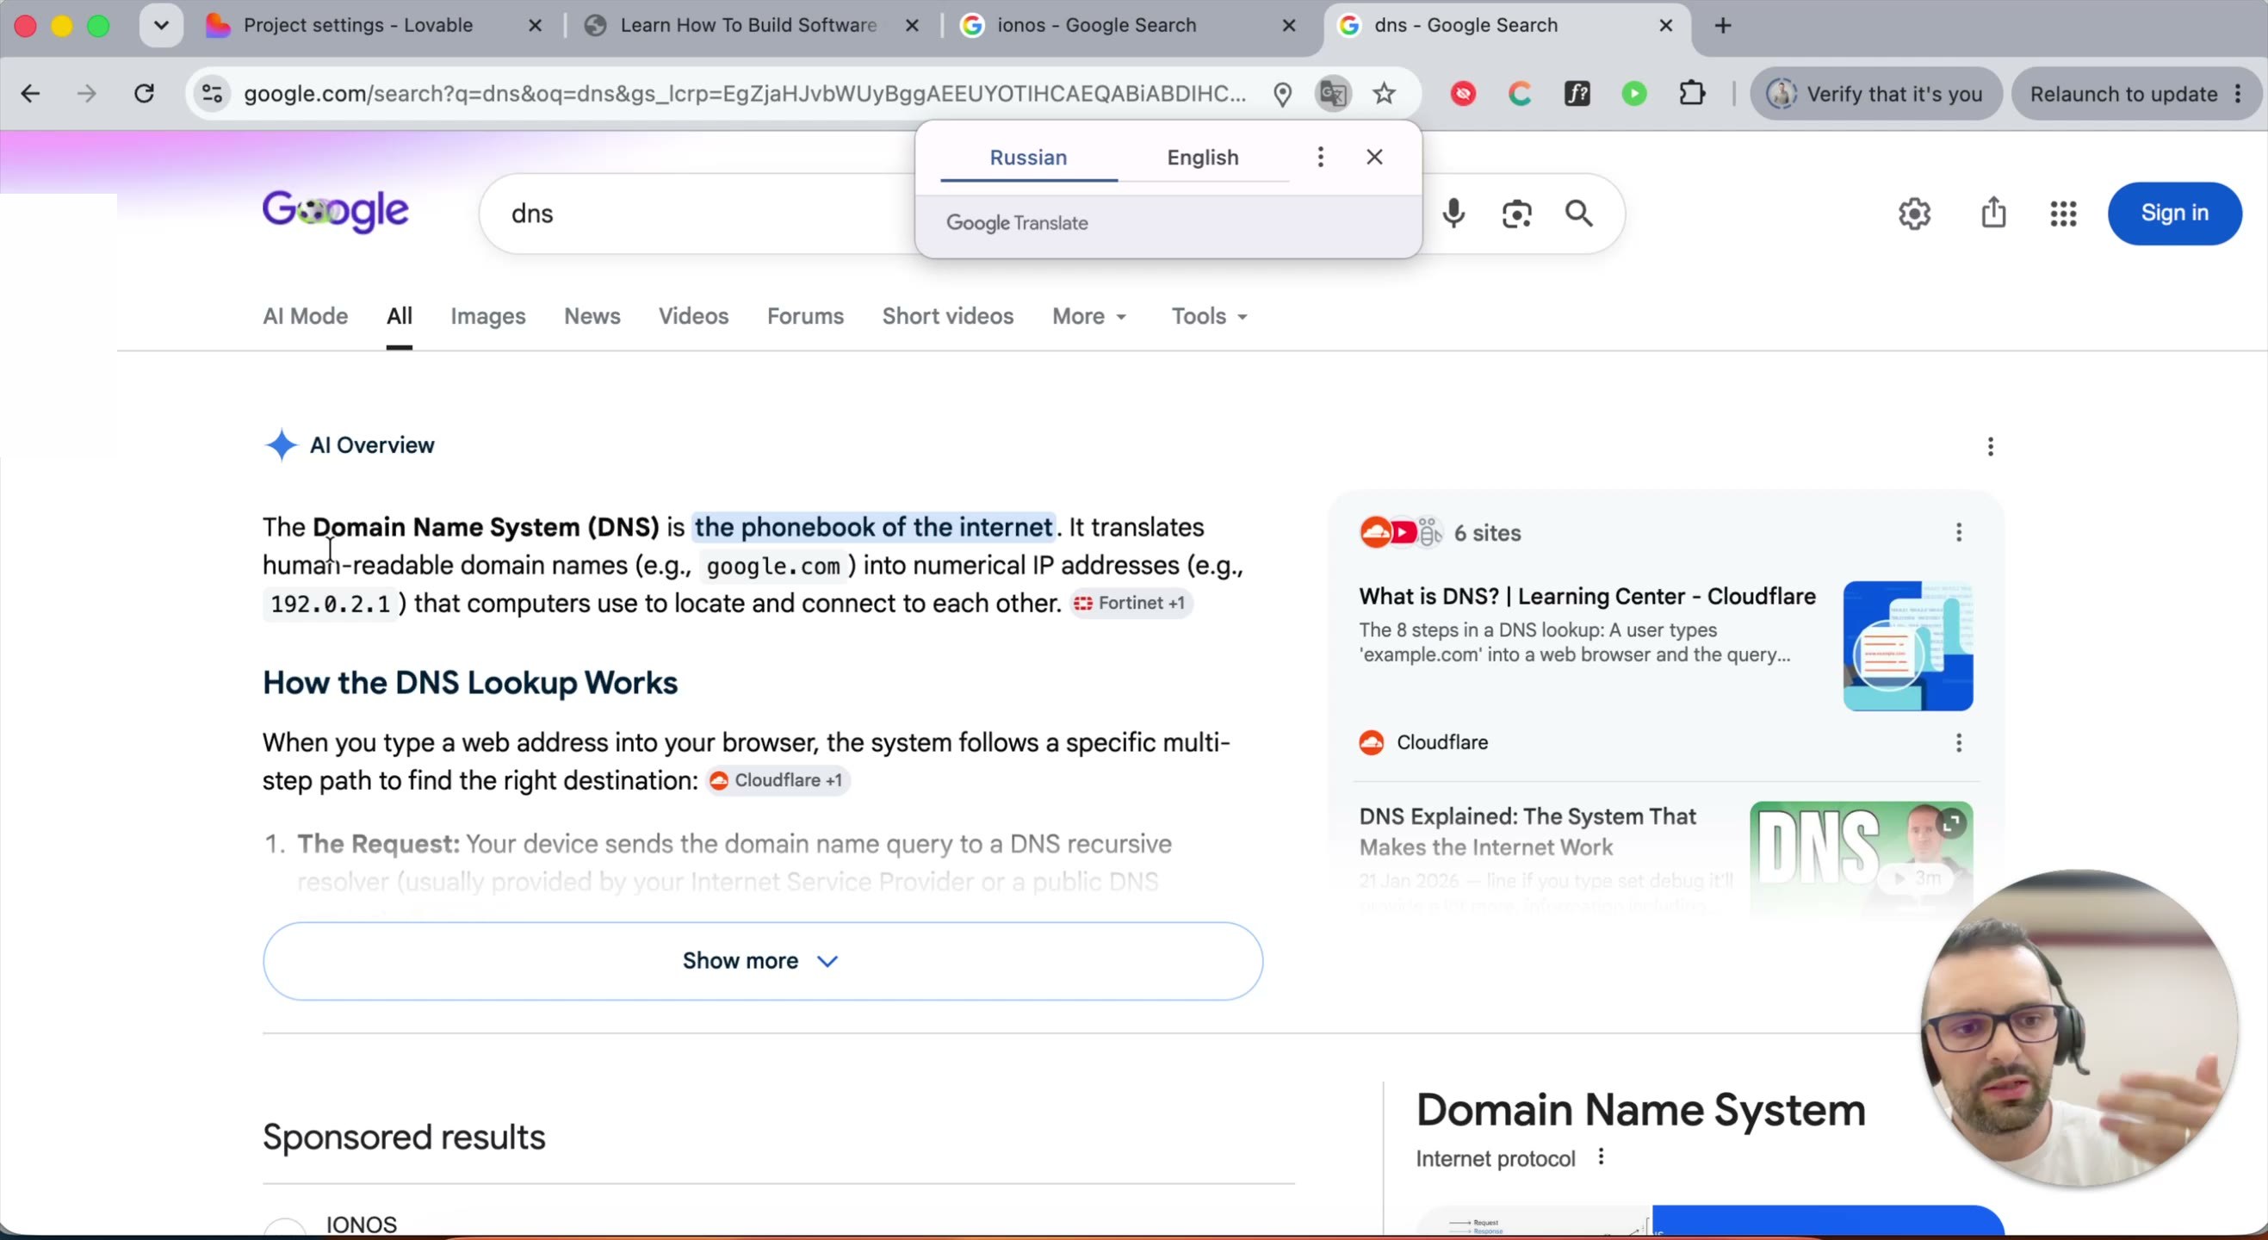Open options for the Cloudflare source
The height and width of the screenshot is (1240, 2268).
(1958, 742)
